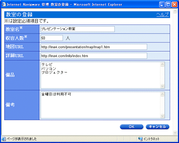
Task: Click the page scrollbar down arrow
Action: click(175, 132)
